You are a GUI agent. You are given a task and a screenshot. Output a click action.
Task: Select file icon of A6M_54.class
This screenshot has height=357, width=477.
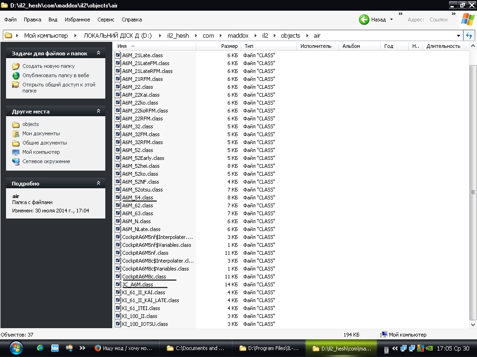coord(118,197)
